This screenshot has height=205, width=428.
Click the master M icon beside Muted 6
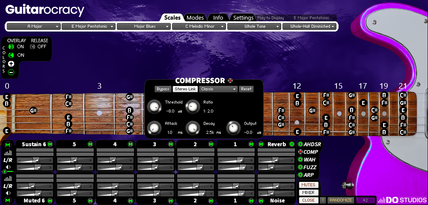(8, 201)
